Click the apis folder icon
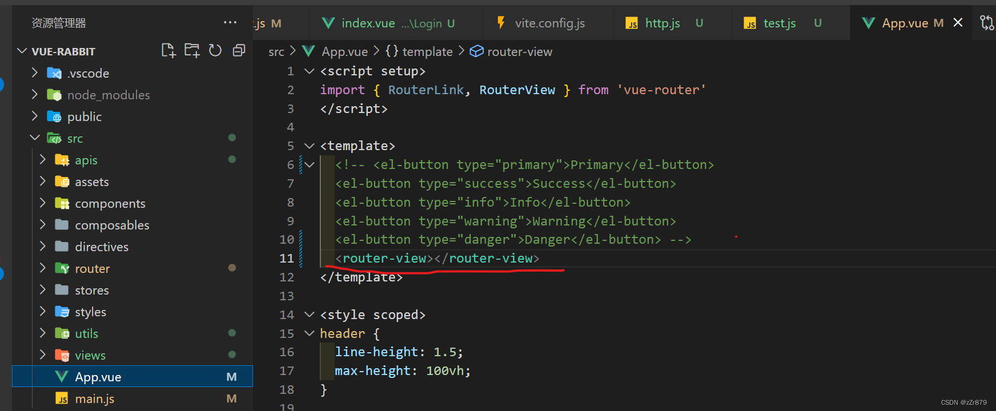Viewport: 996px width, 411px height. pos(62,160)
